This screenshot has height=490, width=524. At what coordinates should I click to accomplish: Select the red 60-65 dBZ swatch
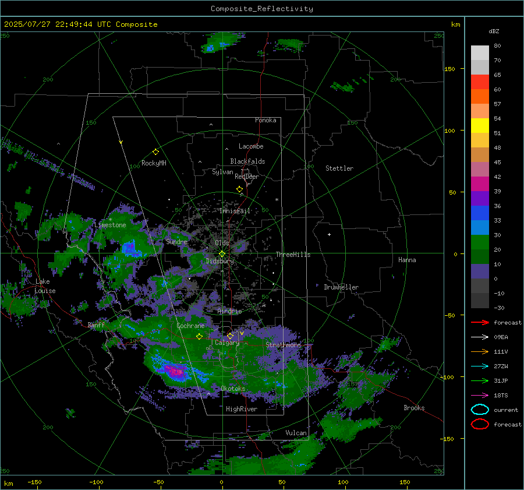pyautogui.click(x=480, y=82)
